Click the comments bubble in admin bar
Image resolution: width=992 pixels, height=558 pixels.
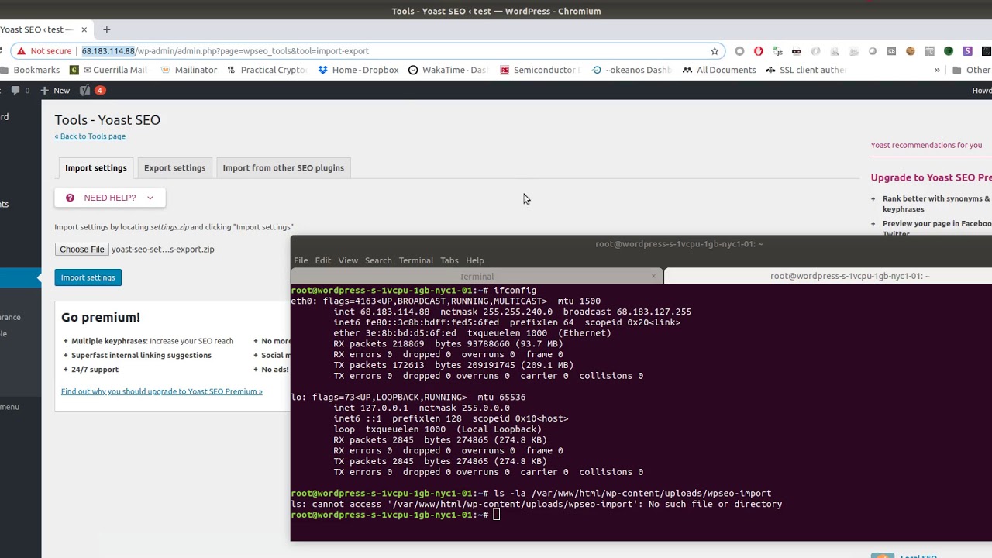pos(20,91)
